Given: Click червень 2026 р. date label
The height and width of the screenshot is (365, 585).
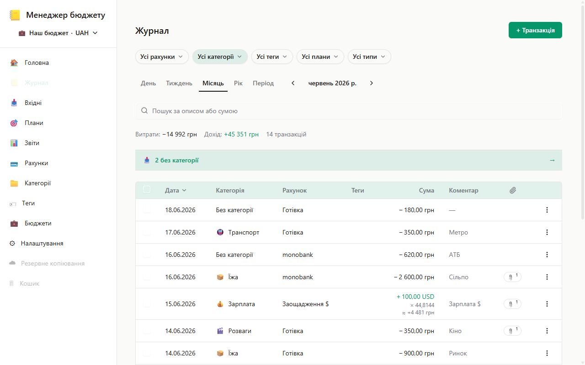Looking at the screenshot, I should click(x=332, y=83).
